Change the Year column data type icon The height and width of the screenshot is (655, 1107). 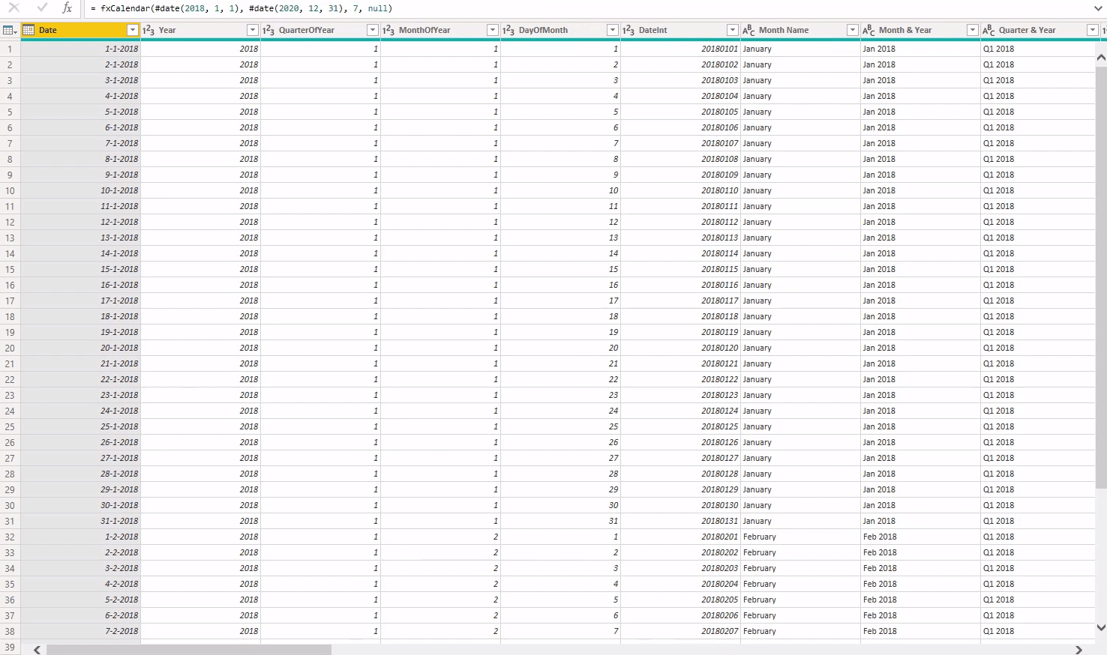point(148,30)
